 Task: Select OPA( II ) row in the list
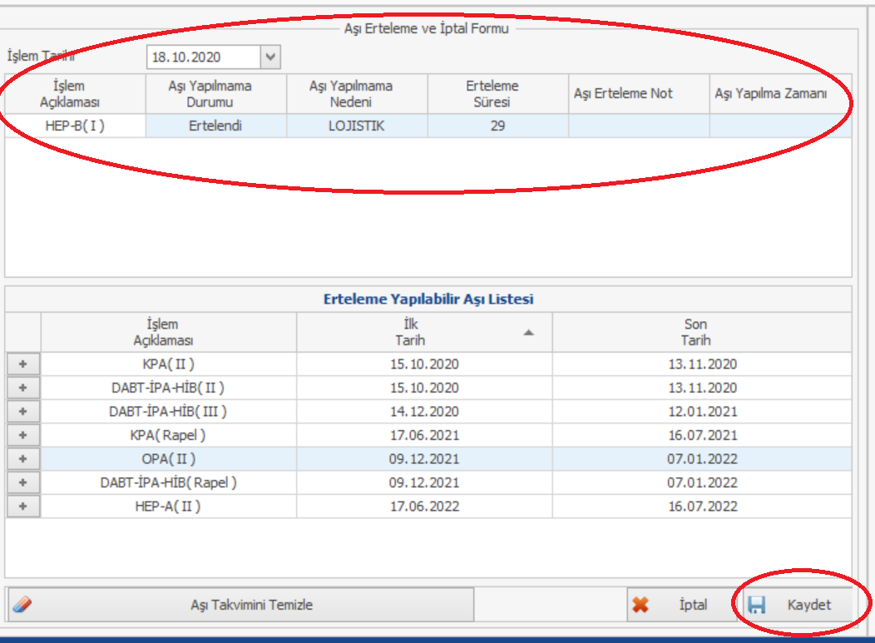click(169, 459)
